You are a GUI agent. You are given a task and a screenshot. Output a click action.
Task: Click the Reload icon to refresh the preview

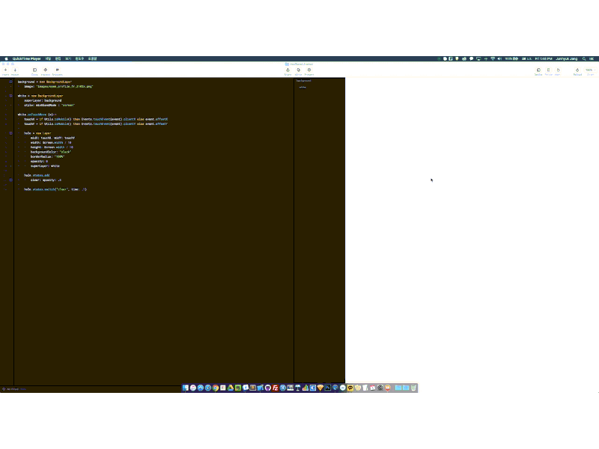point(577,70)
